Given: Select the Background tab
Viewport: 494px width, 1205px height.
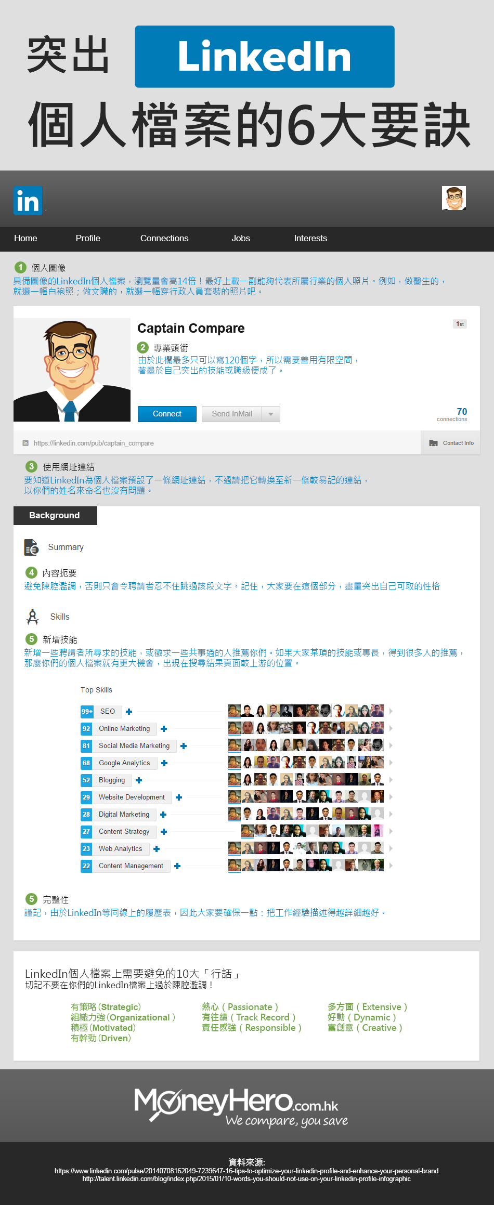Looking at the screenshot, I should click(55, 515).
